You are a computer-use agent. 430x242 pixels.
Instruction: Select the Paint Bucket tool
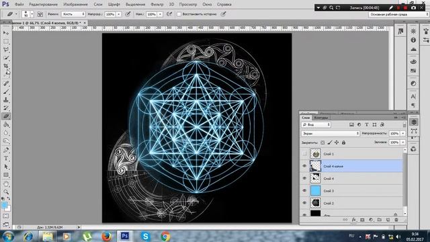coord(6,124)
